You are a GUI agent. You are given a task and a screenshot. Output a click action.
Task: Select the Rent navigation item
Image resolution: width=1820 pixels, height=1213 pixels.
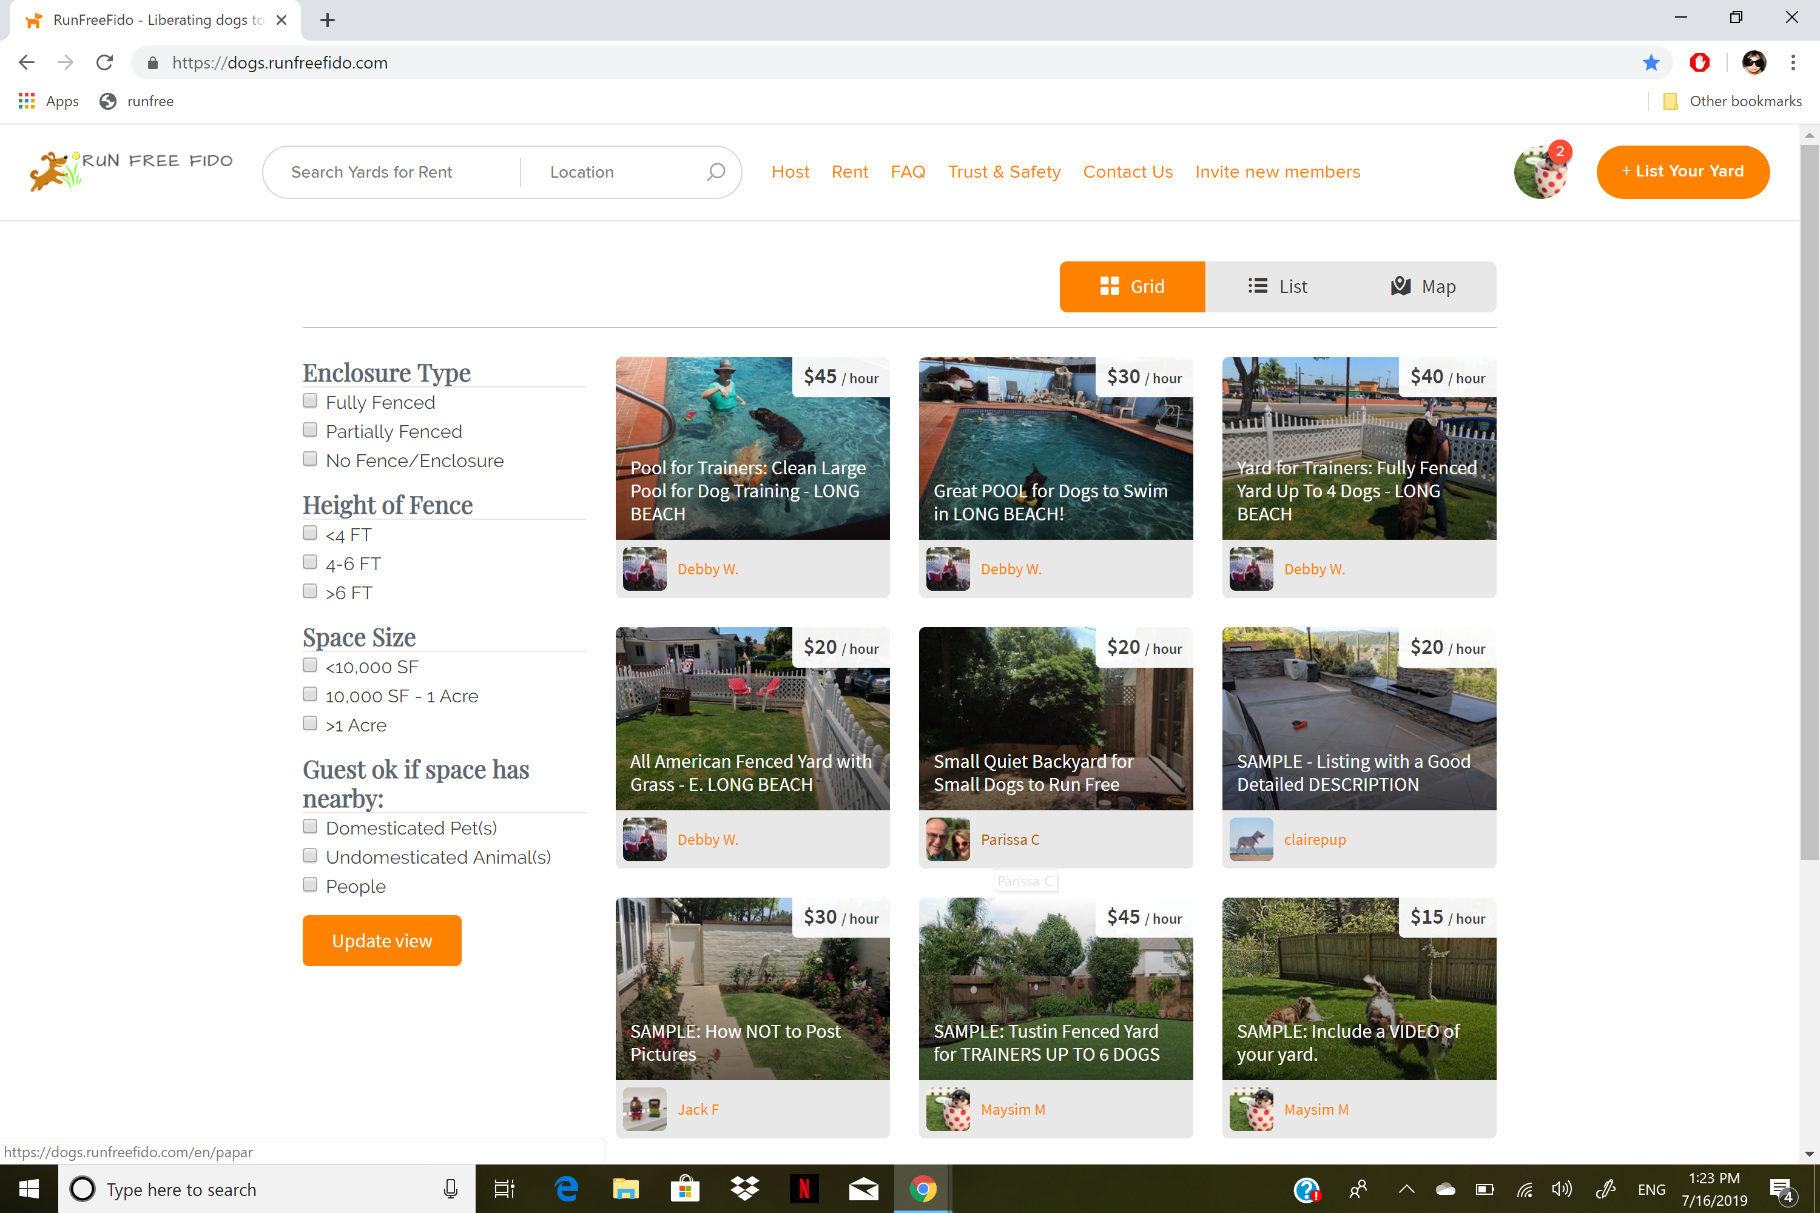[850, 172]
